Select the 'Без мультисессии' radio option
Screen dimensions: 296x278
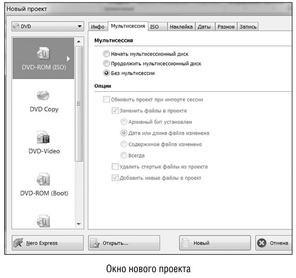click(x=107, y=73)
